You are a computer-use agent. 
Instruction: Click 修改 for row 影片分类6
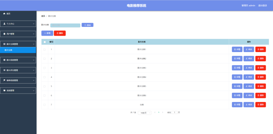coord(249,95)
